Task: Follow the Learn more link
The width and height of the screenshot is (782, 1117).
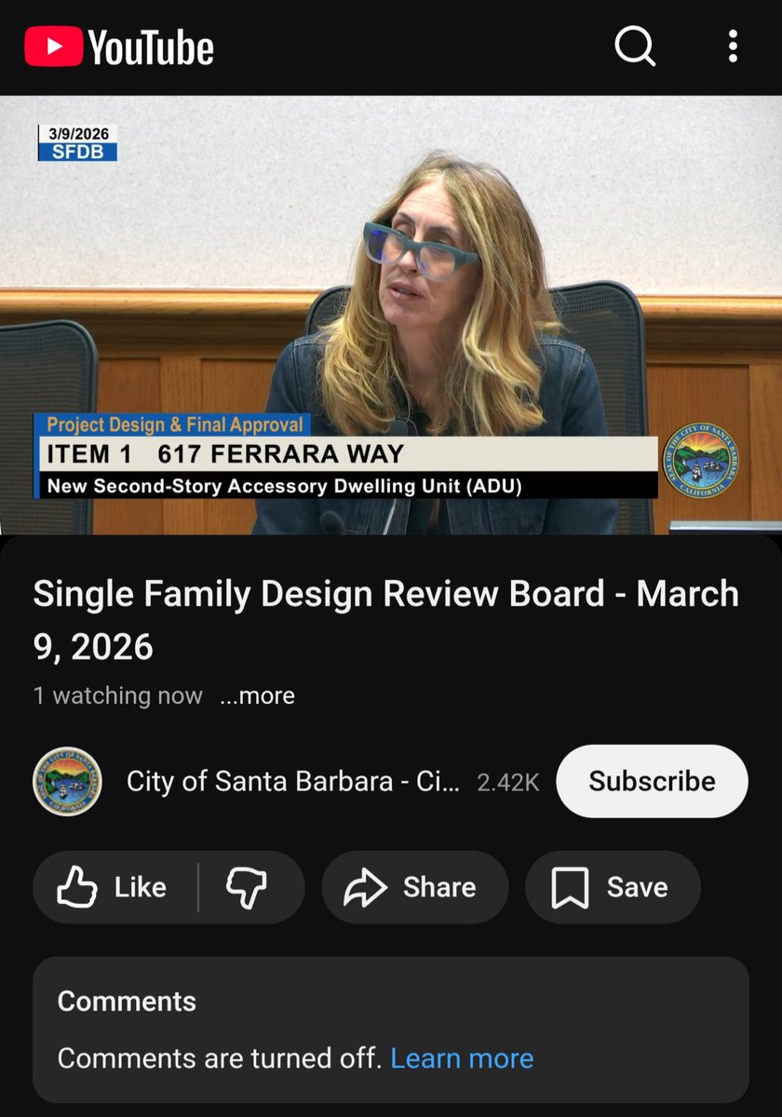Action: point(462,1058)
